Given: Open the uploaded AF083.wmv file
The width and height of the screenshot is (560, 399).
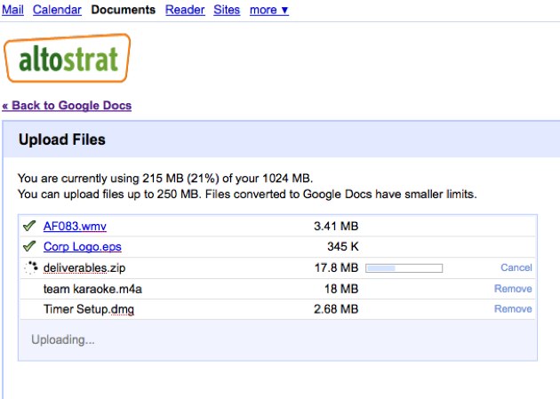Looking at the screenshot, I should (75, 227).
